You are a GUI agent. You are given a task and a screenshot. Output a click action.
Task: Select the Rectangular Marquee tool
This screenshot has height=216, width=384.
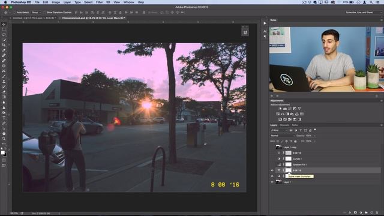tap(4, 29)
